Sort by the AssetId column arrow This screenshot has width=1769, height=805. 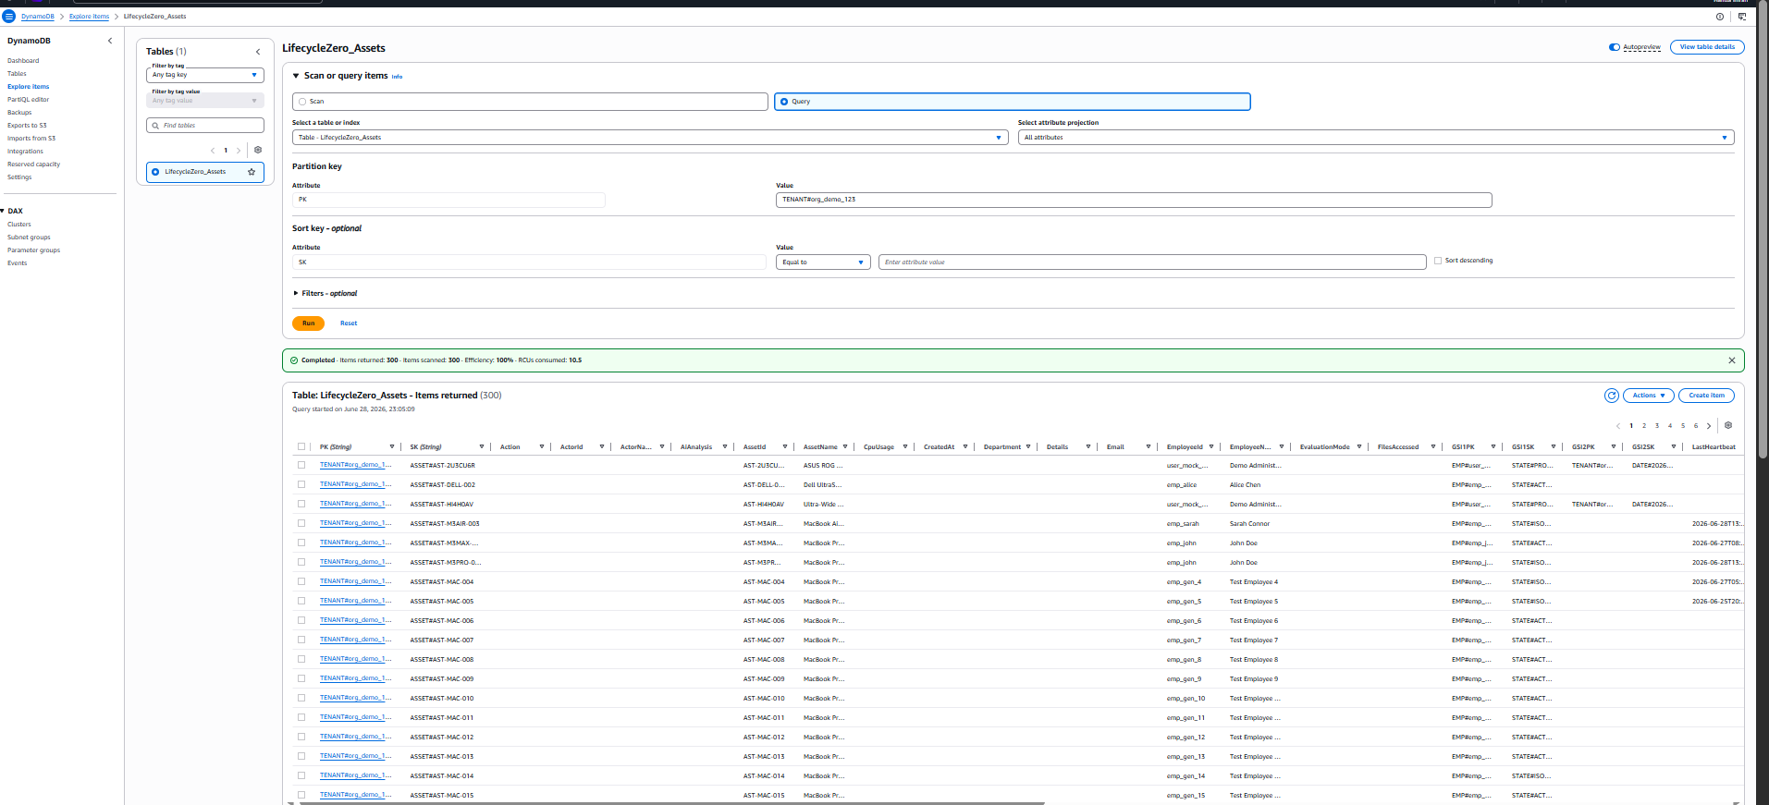785,447
